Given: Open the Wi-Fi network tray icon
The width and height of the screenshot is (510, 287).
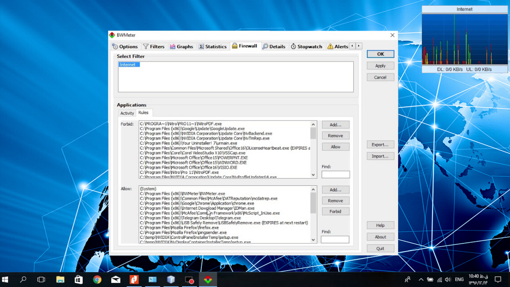Looking at the screenshot, I should (x=439, y=279).
